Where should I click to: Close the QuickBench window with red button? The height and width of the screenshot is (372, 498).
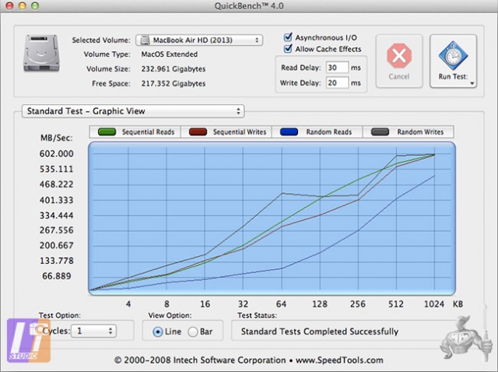(x=9, y=5)
